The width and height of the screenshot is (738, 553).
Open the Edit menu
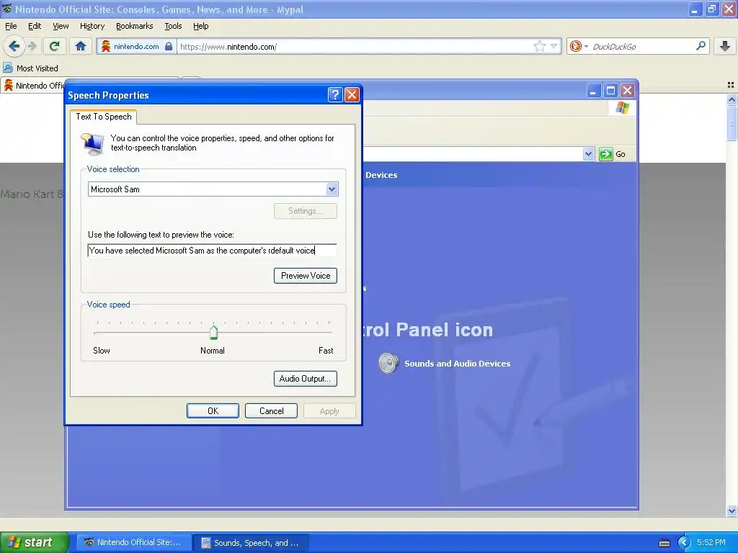point(35,26)
